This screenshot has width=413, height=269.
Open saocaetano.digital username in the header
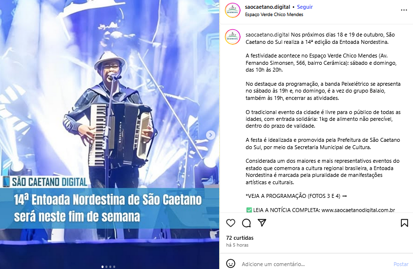(268, 7)
